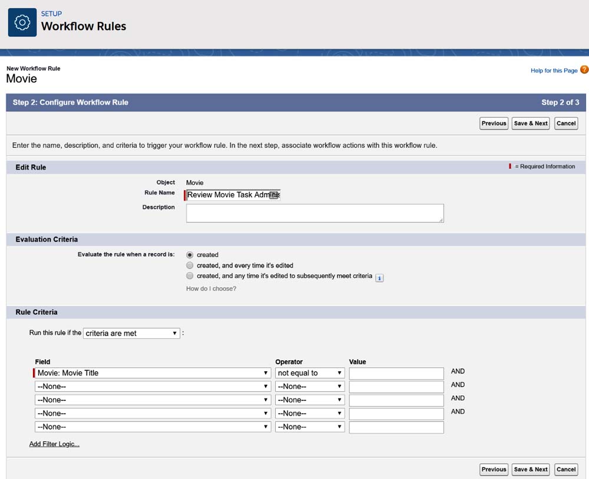Click the top Save & Next button
The height and width of the screenshot is (479, 589).
click(531, 124)
